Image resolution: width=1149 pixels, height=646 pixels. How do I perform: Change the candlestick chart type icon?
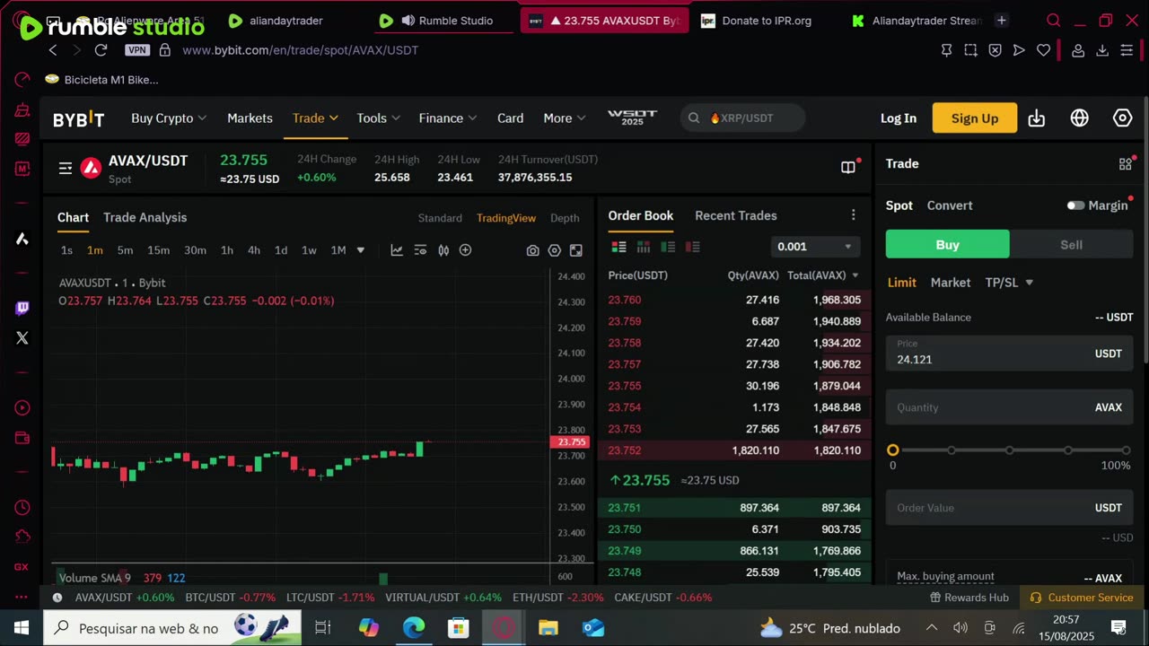pos(443,250)
